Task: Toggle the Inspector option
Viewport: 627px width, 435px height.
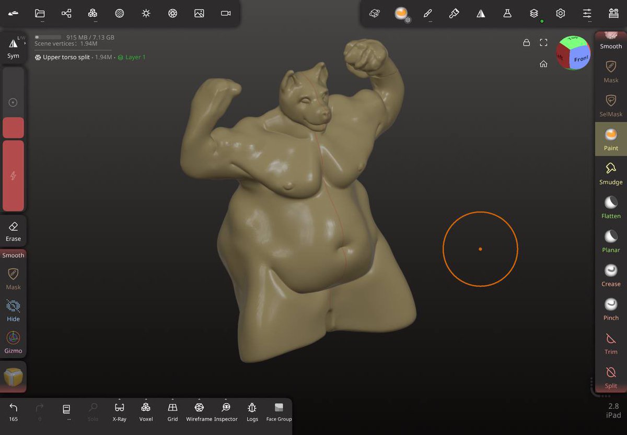Action: tap(226, 412)
